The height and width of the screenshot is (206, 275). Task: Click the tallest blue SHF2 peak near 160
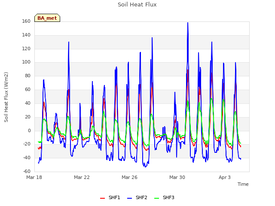point(188,23)
